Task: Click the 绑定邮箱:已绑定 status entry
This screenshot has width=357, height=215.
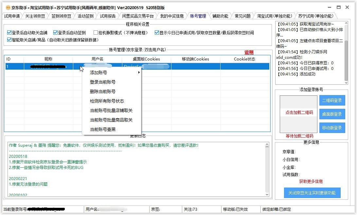Action: click(277, 209)
